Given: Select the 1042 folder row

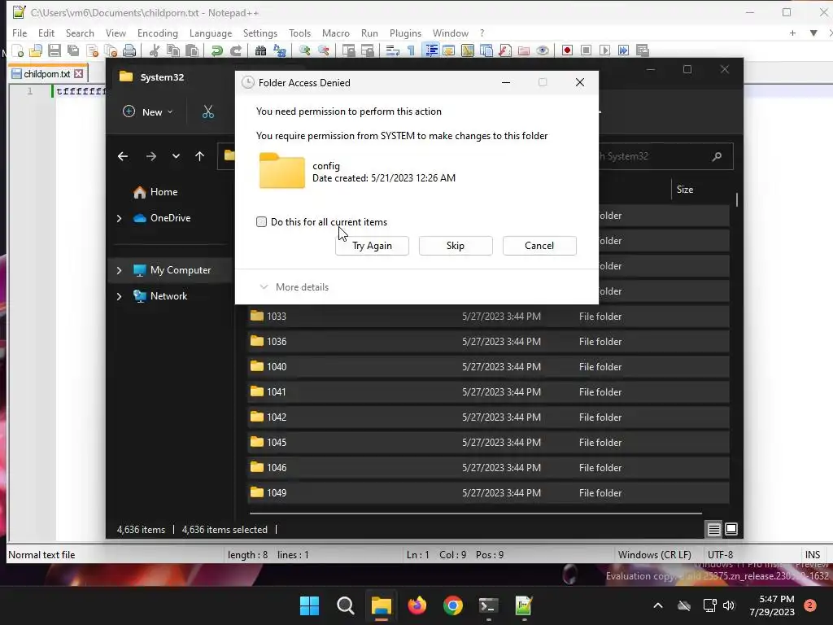Looking at the screenshot, I should point(488,417).
